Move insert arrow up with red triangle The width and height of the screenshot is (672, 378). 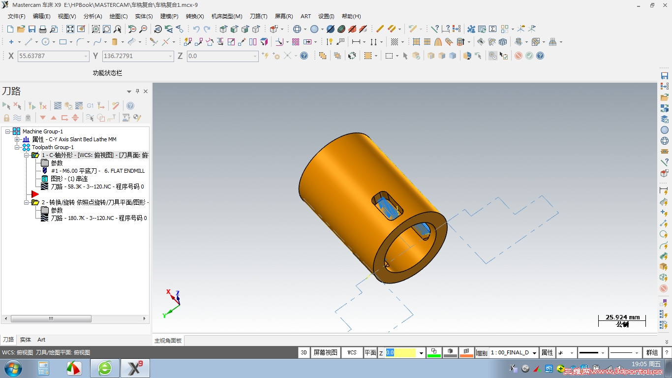[x=54, y=118]
